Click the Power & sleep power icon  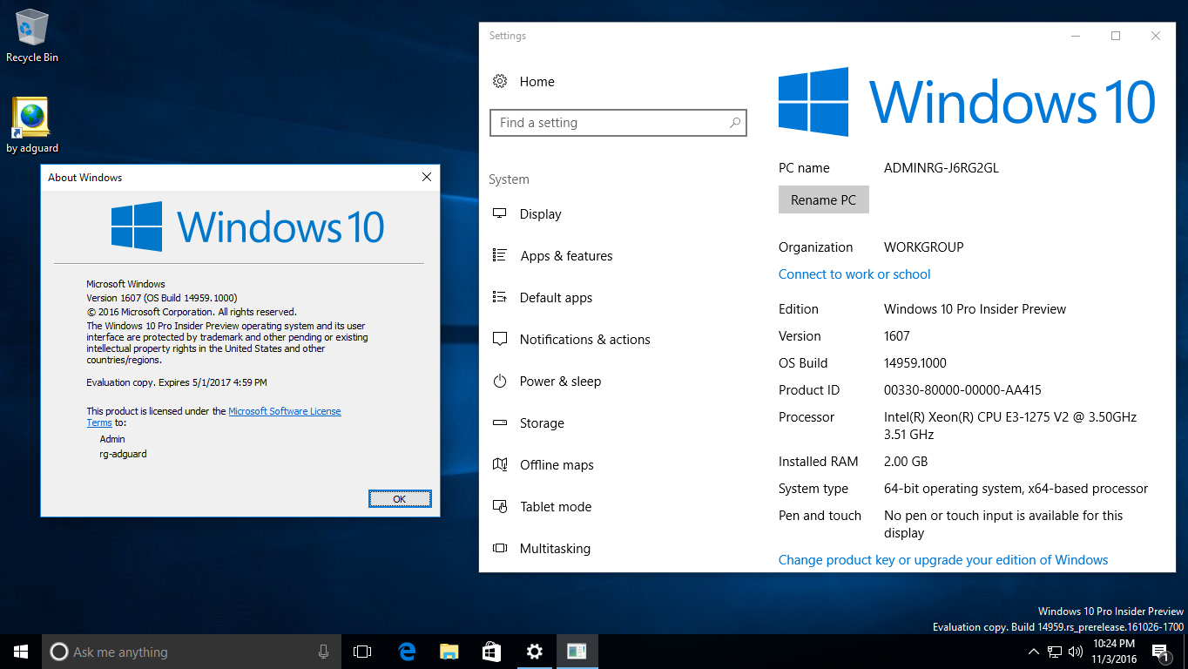[x=500, y=381]
